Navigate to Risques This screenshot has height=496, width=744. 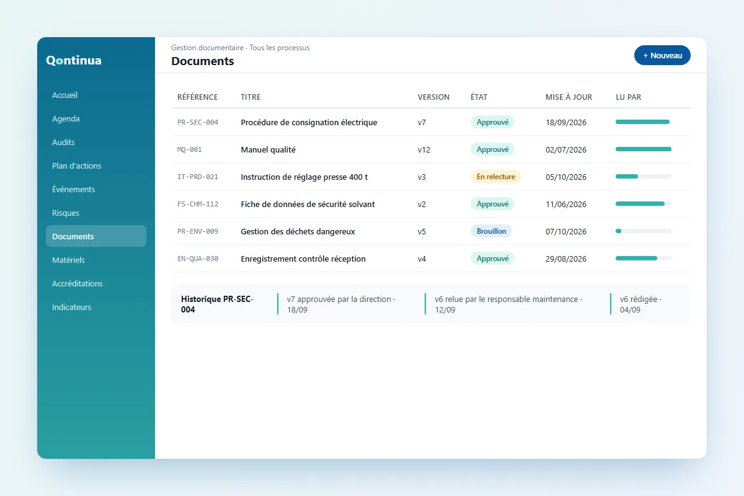point(96,213)
